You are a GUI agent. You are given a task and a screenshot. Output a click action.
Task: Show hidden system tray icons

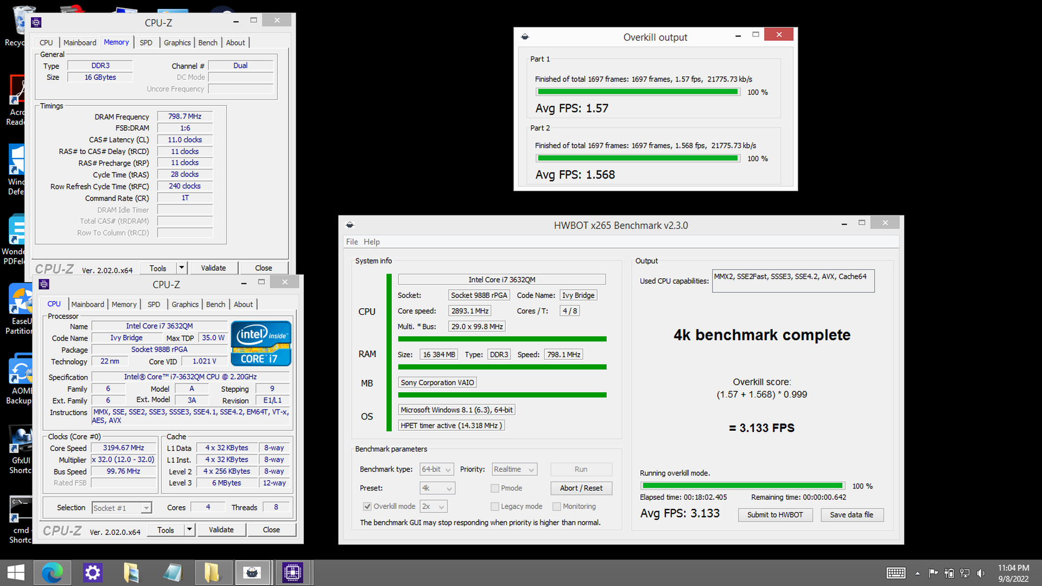(917, 573)
